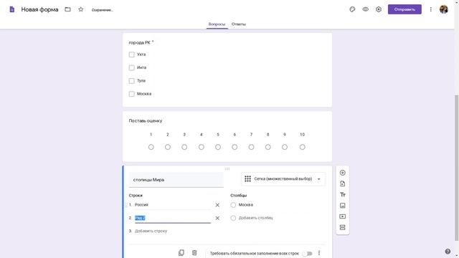Click Добавить строку to add a row
The height and width of the screenshot is (258, 459).
[x=151, y=231]
